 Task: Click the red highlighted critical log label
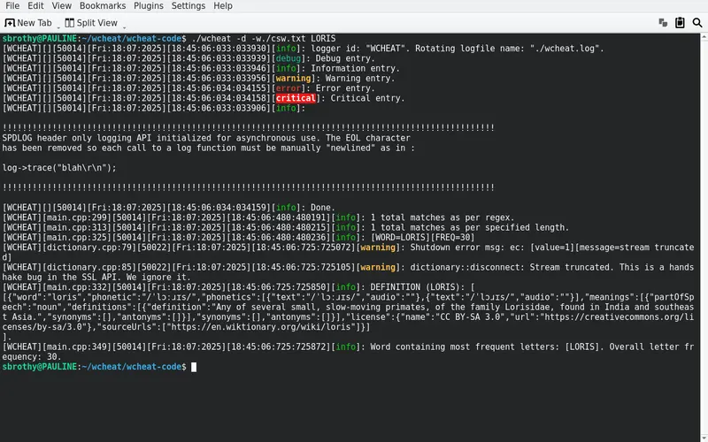pos(295,98)
